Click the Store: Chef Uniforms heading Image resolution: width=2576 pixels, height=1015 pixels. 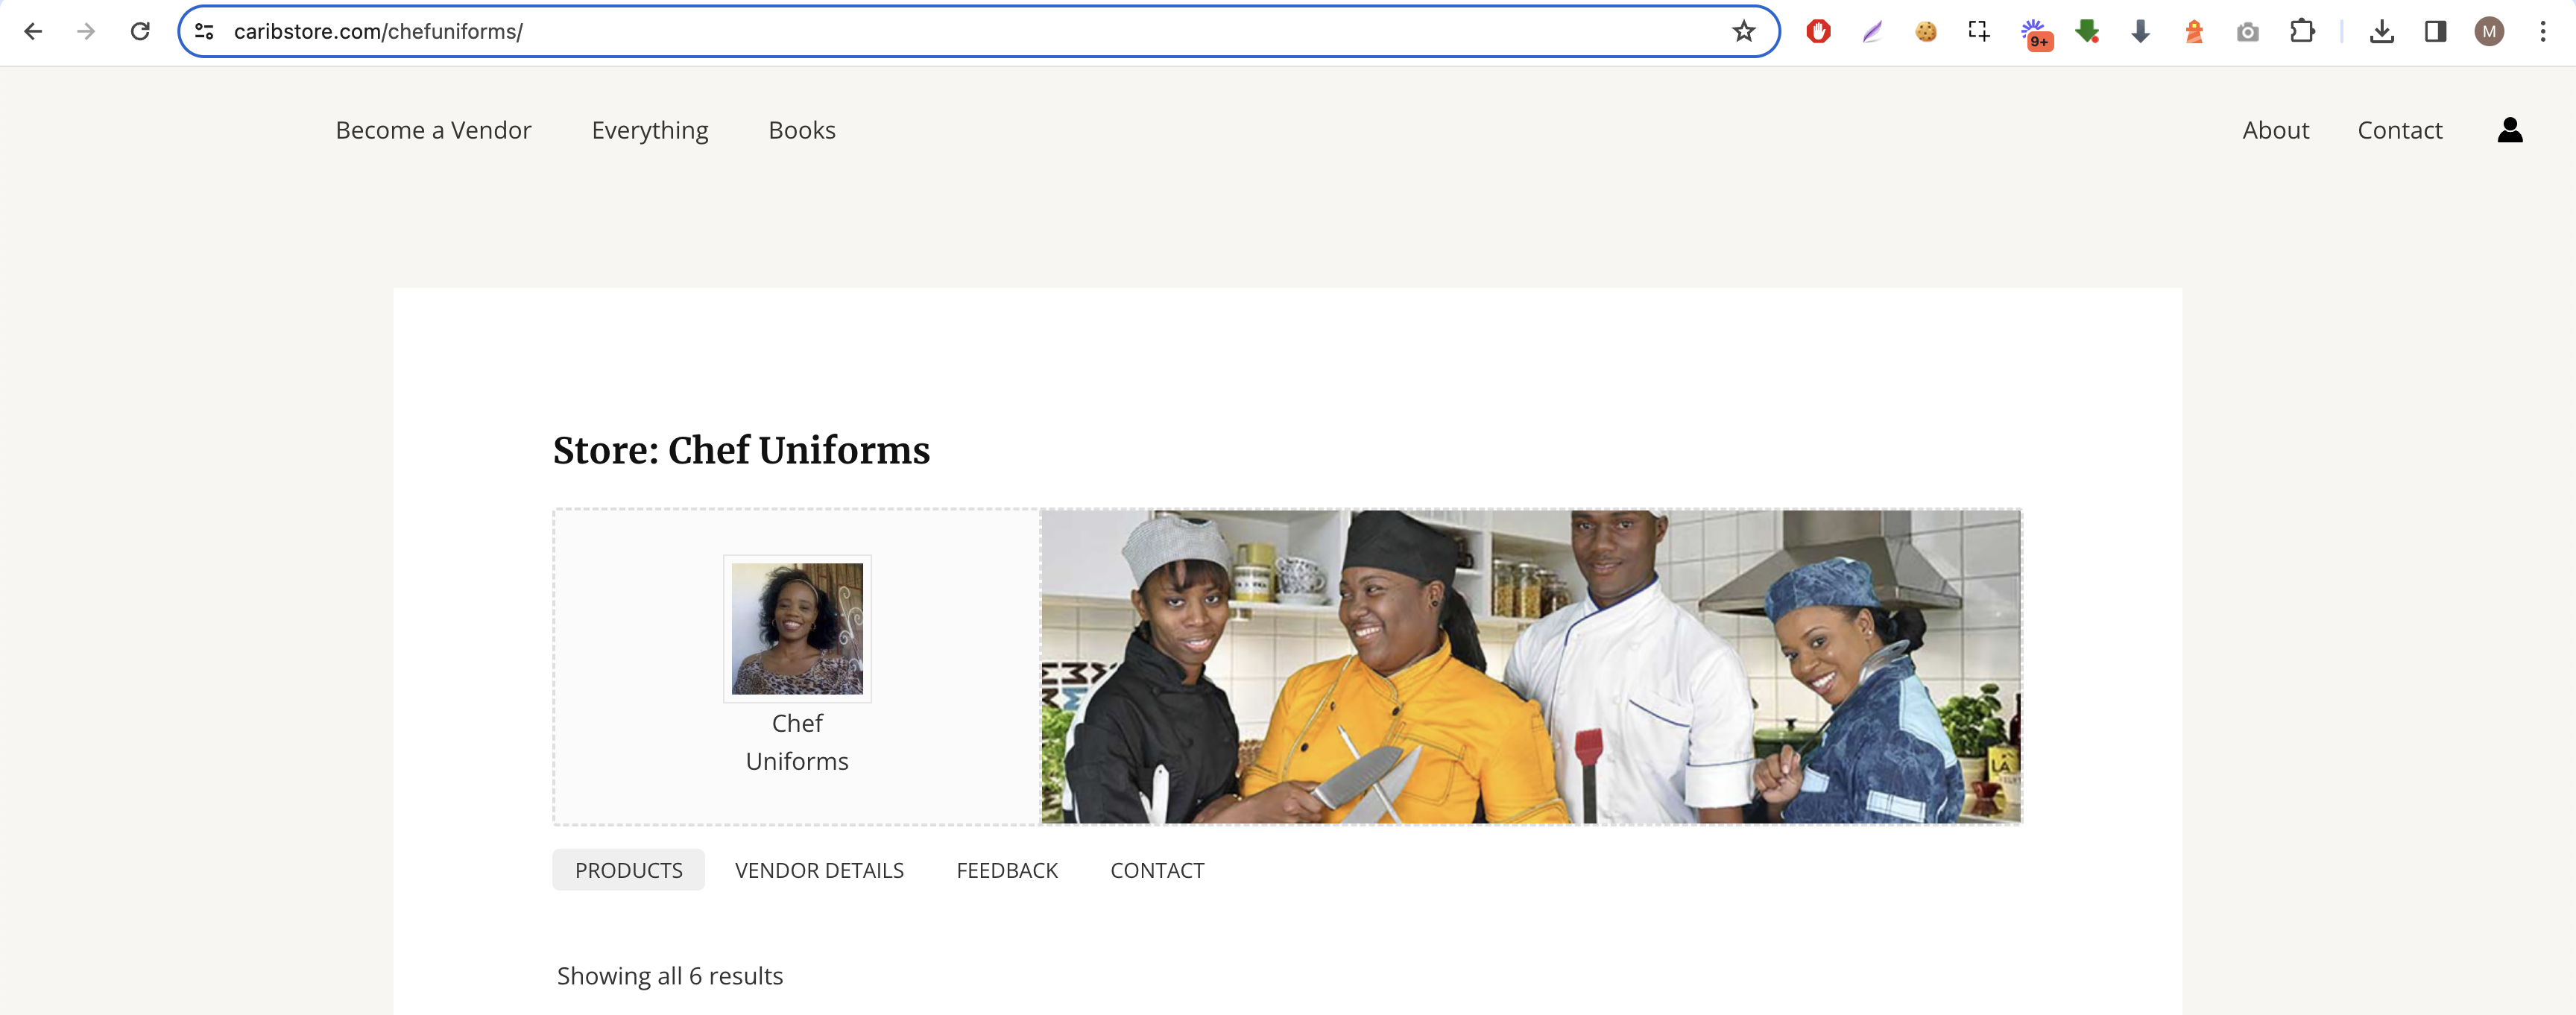[741, 451]
